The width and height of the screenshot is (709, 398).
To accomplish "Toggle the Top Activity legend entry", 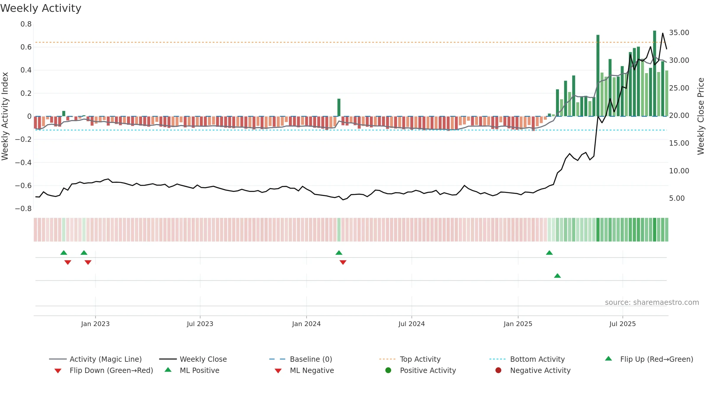I will point(410,359).
